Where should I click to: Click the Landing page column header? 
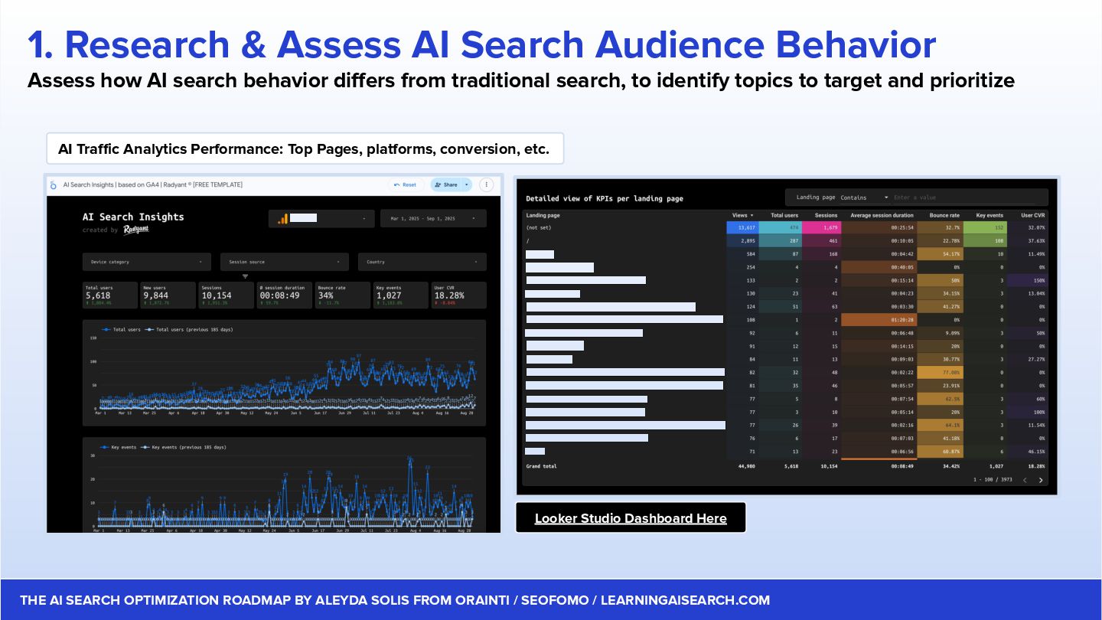point(543,215)
